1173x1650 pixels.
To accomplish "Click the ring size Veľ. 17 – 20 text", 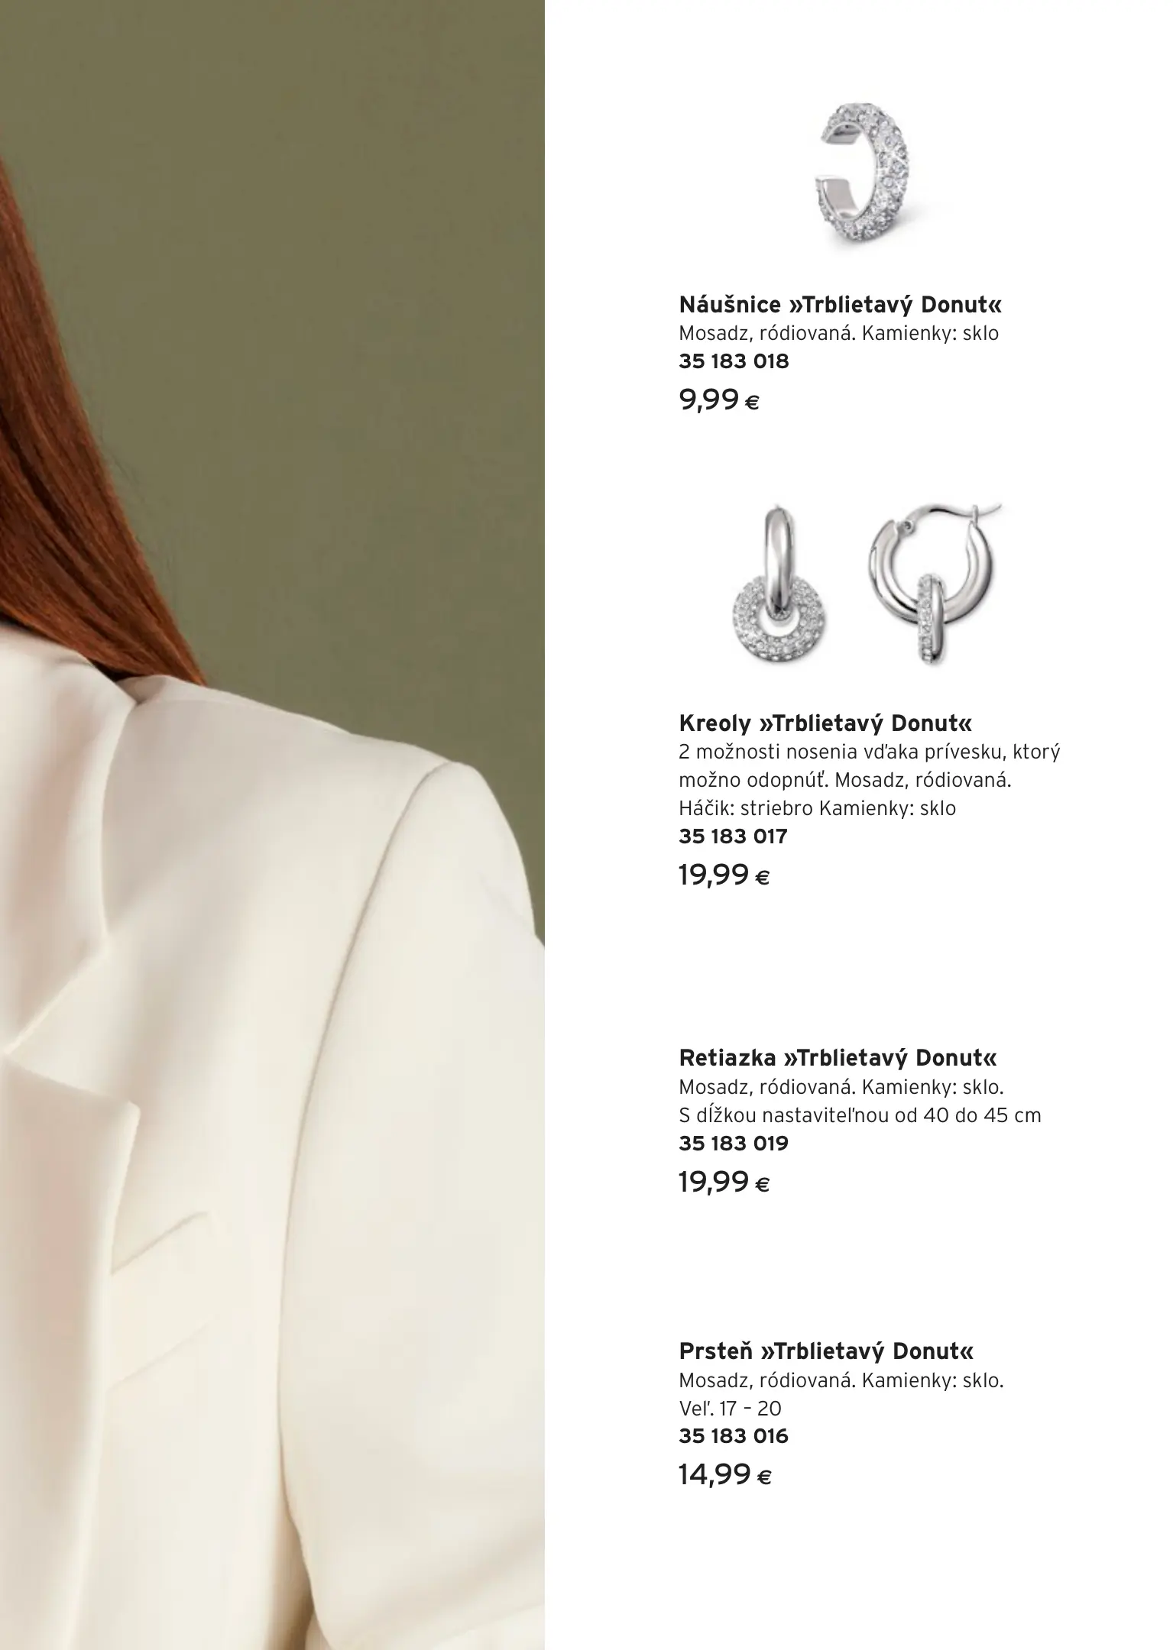I will point(730,1409).
